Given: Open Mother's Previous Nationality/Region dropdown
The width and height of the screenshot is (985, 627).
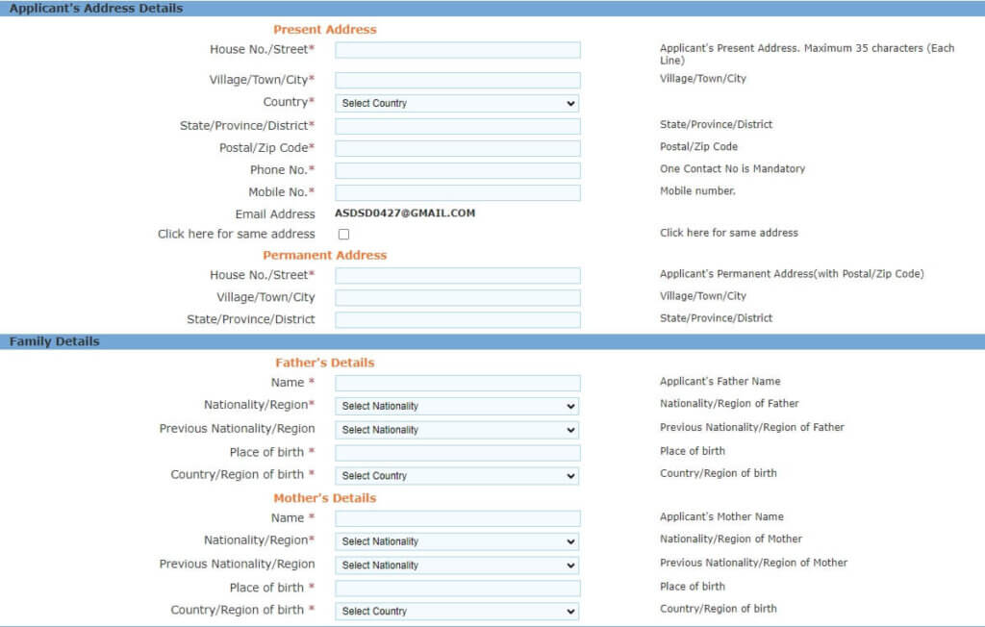Looking at the screenshot, I should [x=457, y=565].
